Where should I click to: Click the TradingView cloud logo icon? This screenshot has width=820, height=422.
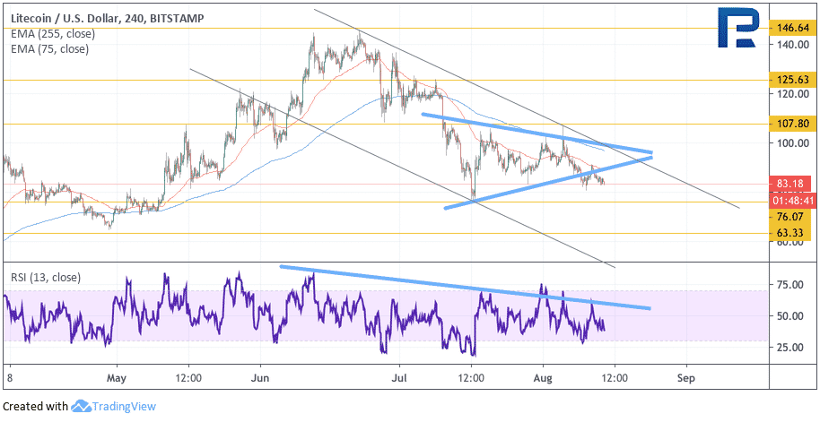81,406
